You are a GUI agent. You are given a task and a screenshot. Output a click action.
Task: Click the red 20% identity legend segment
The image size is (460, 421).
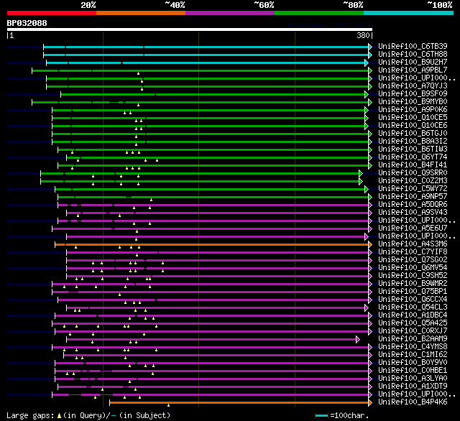[x=52, y=13]
